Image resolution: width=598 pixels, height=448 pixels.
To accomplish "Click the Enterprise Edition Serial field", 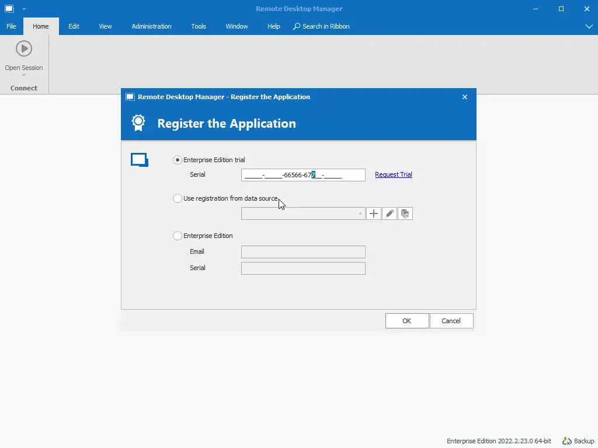I will [x=303, y=268].
